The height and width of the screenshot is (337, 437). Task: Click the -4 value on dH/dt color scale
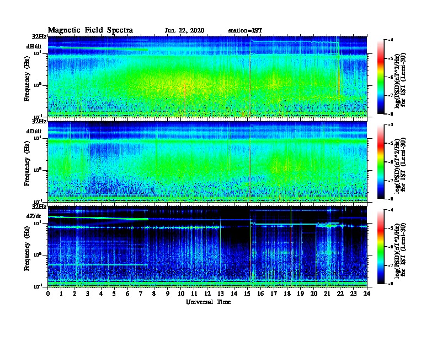click(x=391, y=40)
